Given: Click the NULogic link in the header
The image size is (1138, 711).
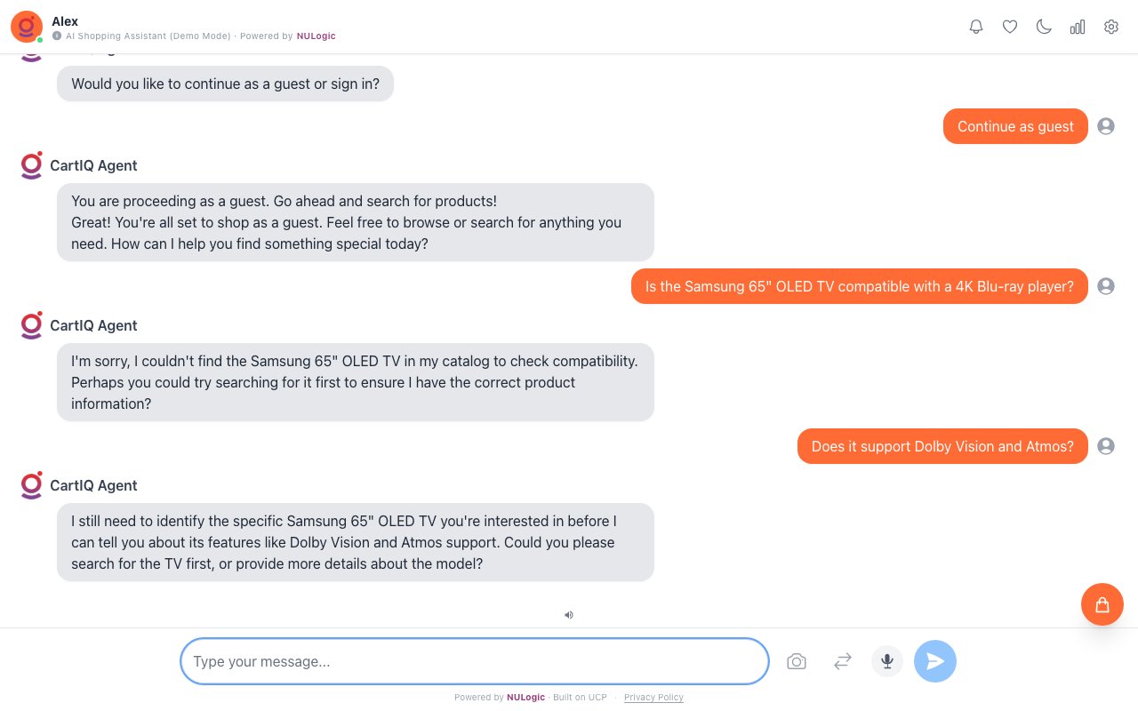Looking at the screenshot, I should 316,36.
